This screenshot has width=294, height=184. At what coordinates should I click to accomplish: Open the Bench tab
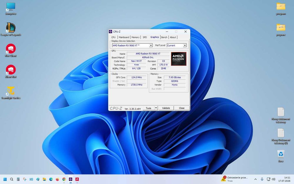pyautogui.click(x=164, y=37)
